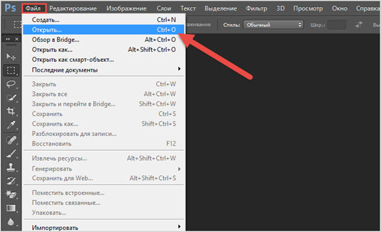This screenshot has height=232, width=381.
Task: Expand Генерировать submenu arrow
Action: pyautogui.click(x=180, y=169)
